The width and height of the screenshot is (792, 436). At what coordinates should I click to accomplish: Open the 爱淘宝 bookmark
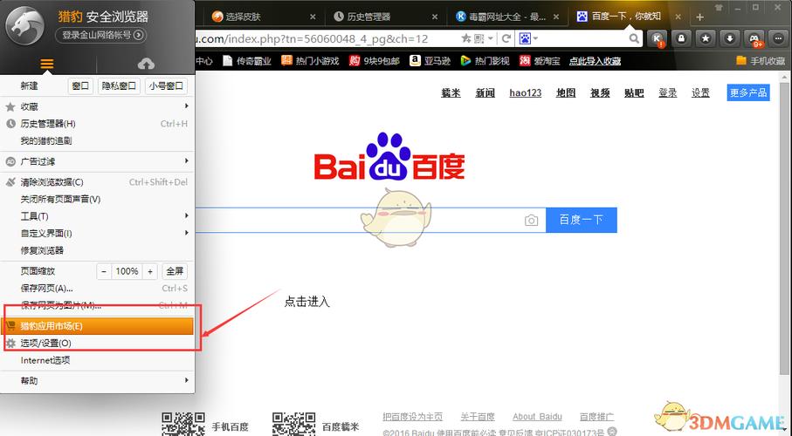[540, 61]
